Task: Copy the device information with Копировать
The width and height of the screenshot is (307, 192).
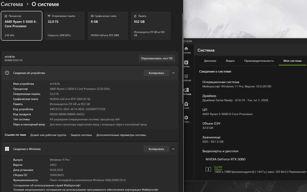Action: pos(156,73)
